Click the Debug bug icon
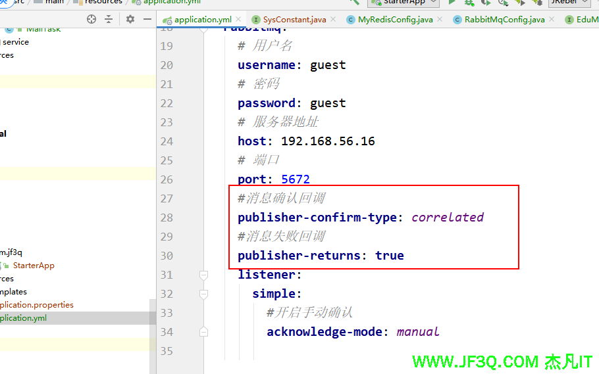599x374 pixels. 469,2
